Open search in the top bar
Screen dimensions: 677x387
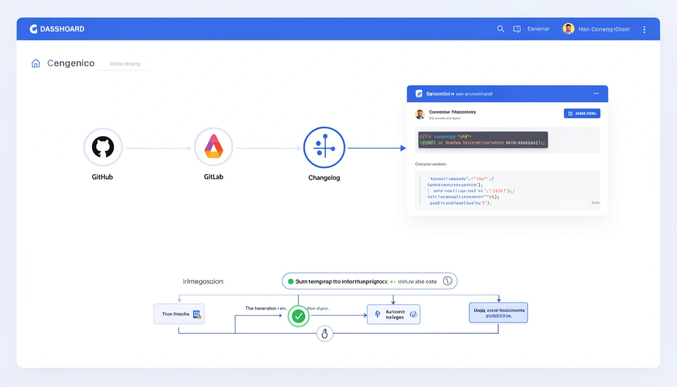pyautogui.click(x=501, y=29)
